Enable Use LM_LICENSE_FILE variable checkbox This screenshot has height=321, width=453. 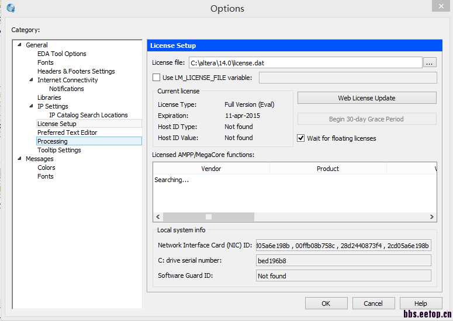click(156, 78)
